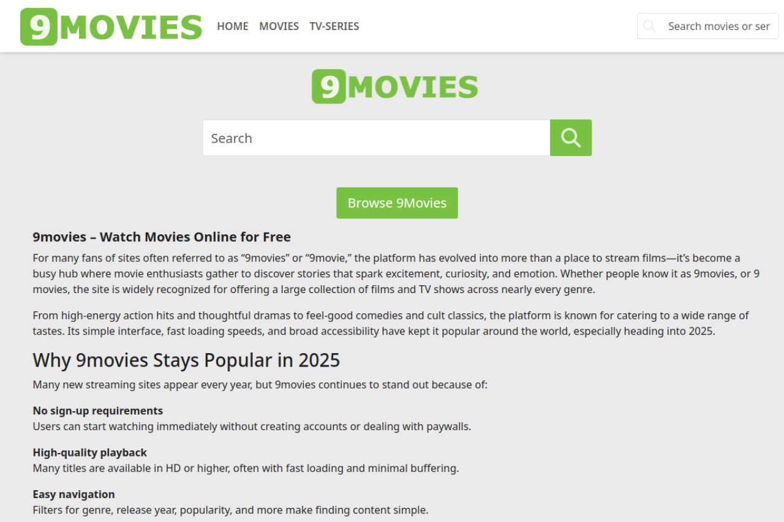Click the line 'Users can start watching immediately'
The image size is (784, 522).
pos(252,427)
